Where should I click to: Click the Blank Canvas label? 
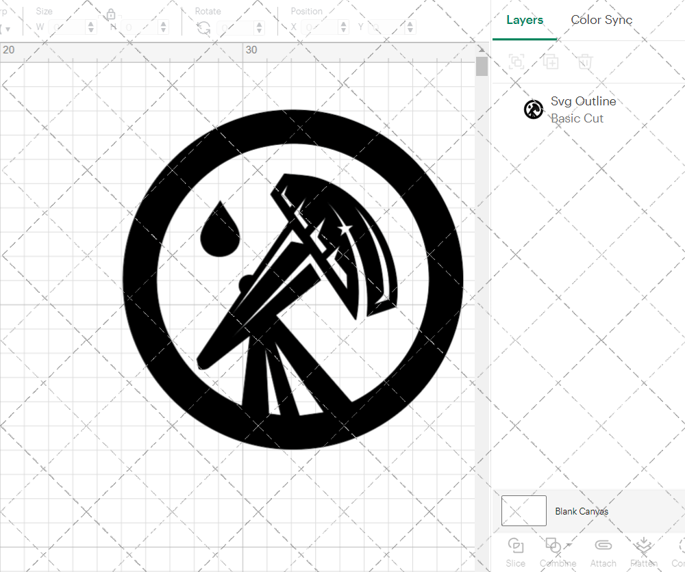click(582, 511)
